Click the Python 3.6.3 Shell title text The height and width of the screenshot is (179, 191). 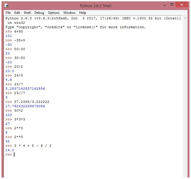[95, 6]
